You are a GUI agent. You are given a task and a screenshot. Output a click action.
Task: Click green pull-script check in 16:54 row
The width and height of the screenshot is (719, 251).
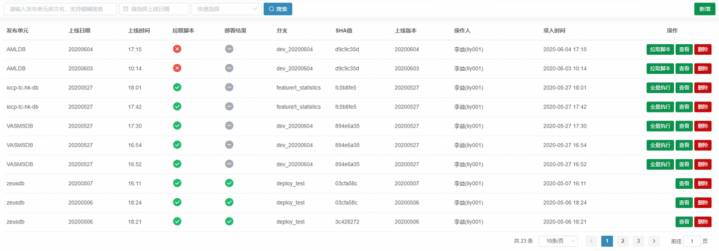pos(177,145)
